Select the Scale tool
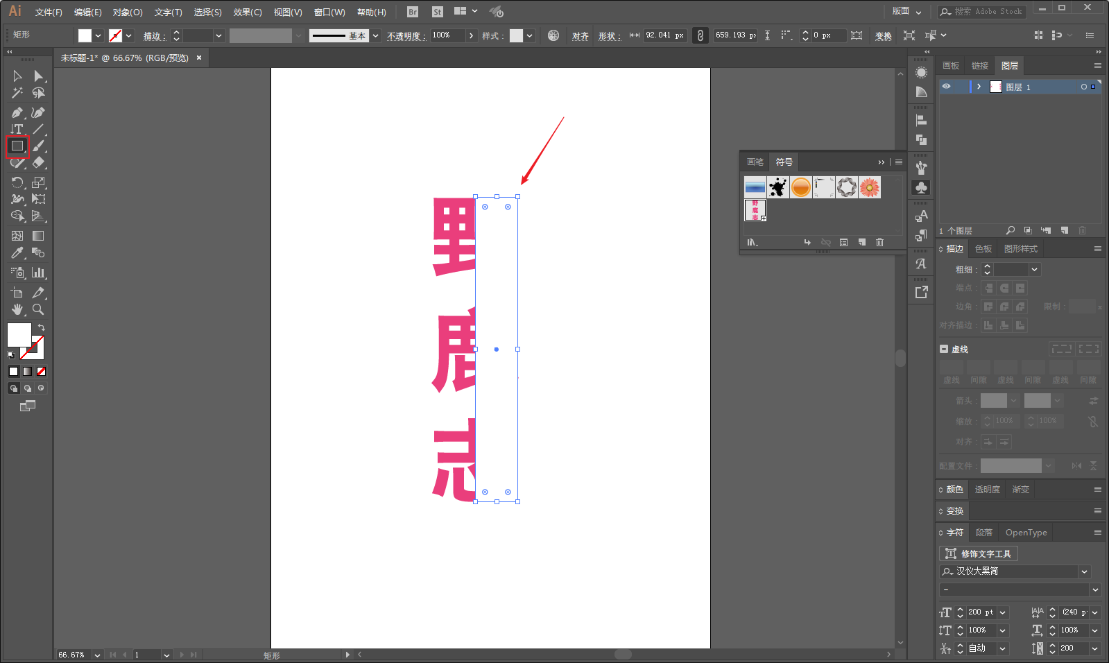This screenshot has height=663, width=1109. click(x=38, y=182)
